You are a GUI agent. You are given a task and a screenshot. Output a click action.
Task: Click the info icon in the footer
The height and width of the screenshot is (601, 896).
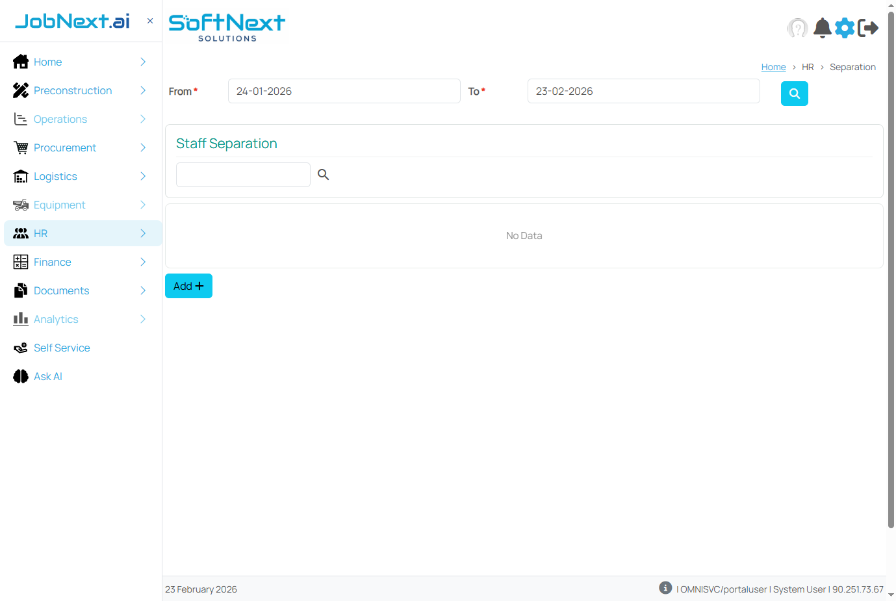click(x=665, y=587)
